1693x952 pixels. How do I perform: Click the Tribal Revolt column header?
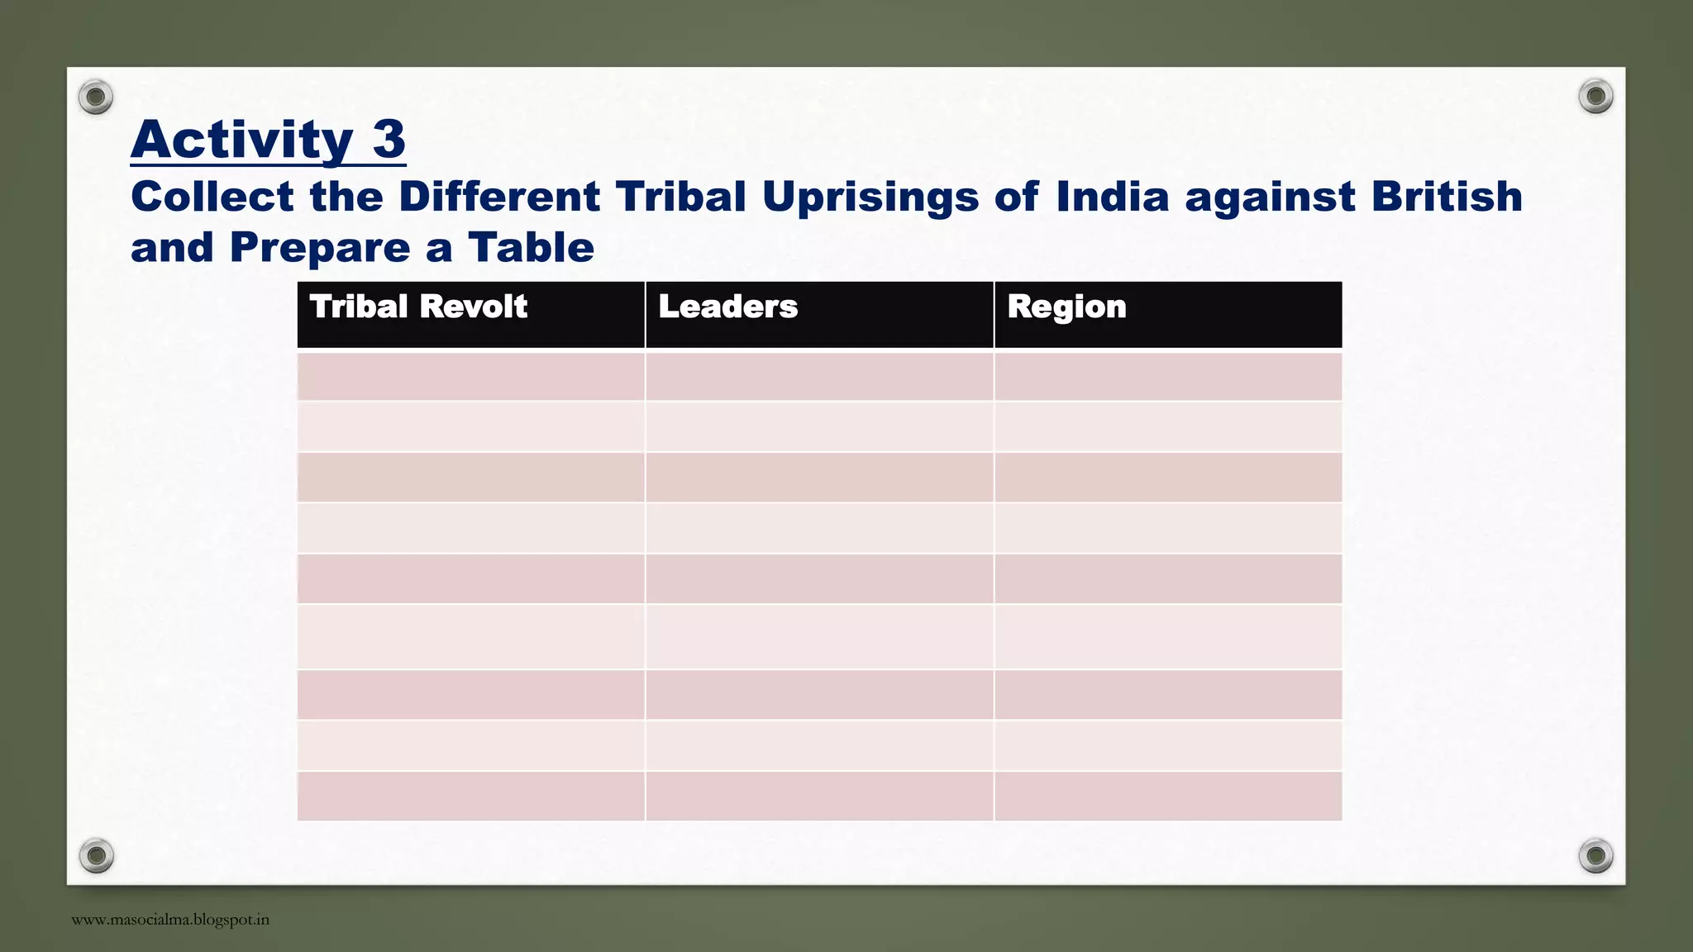click(x=471, y=315)
